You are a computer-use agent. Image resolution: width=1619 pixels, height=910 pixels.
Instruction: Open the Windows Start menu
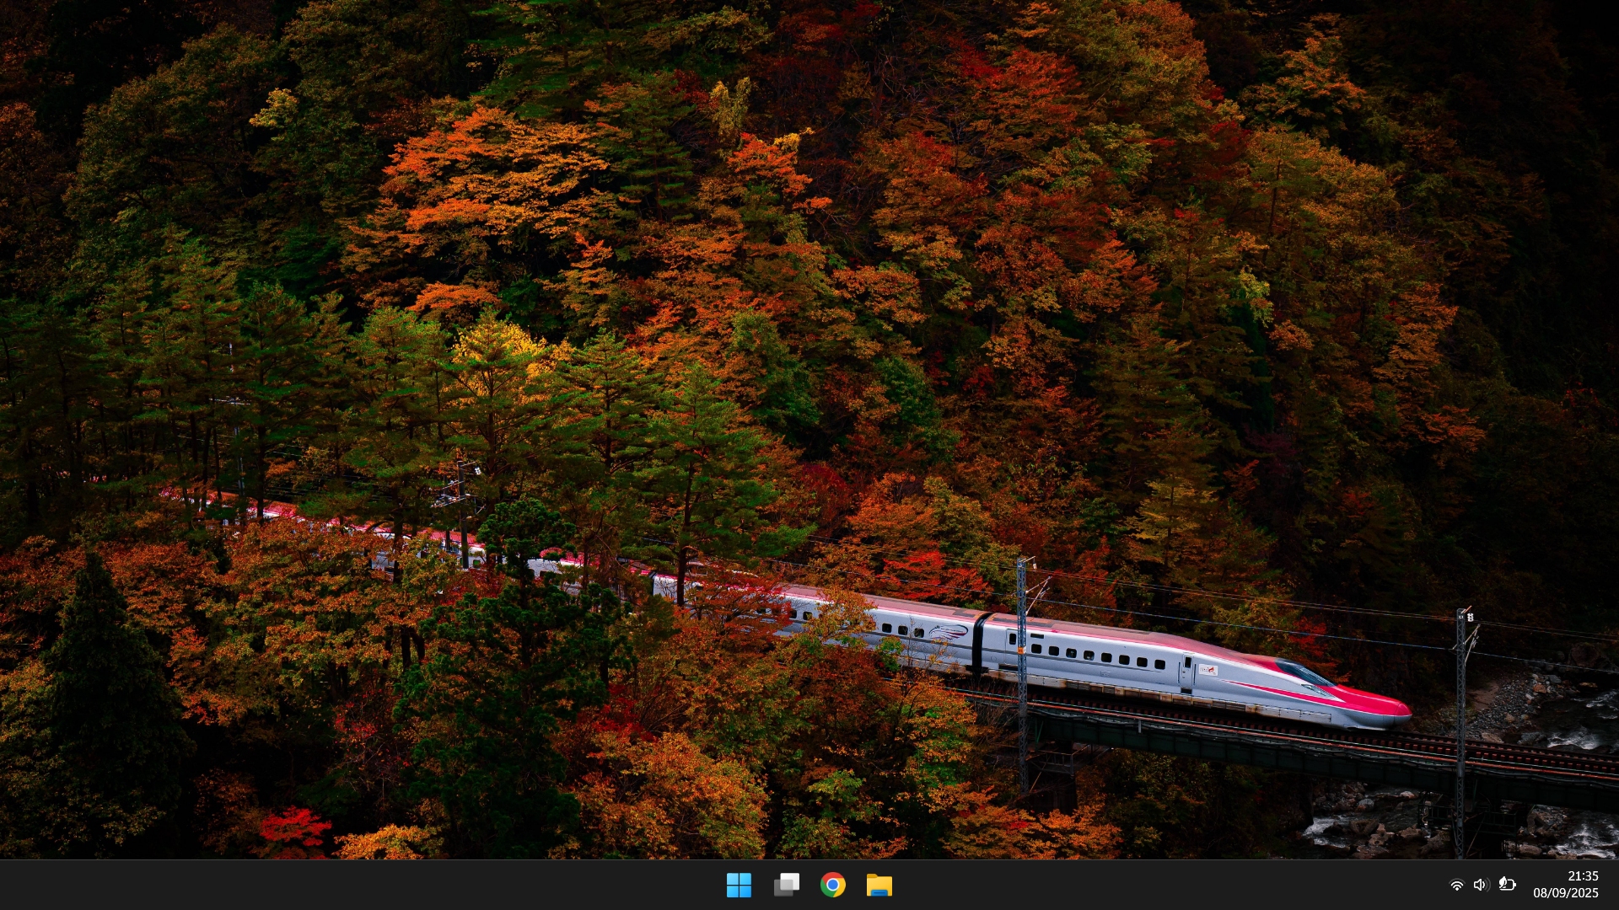tap(739, 885)
